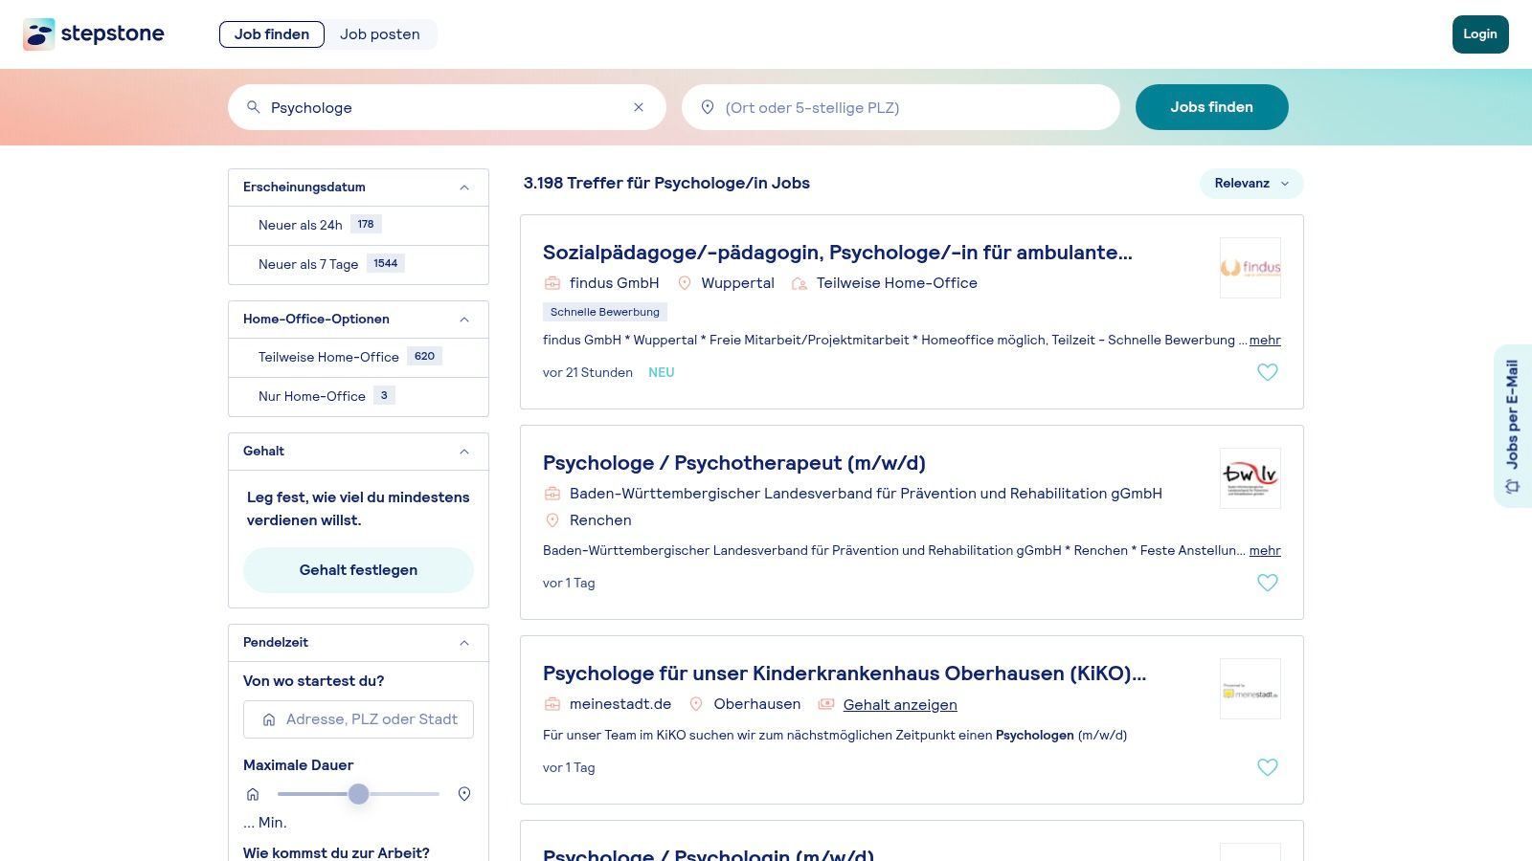Save the findus GmbH job with heart icon

[1267, 372]
